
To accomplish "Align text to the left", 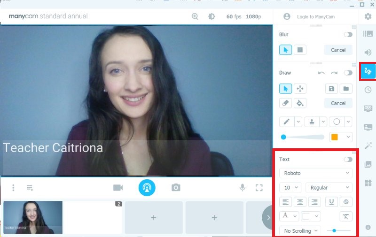I will (x=285, y=202).
